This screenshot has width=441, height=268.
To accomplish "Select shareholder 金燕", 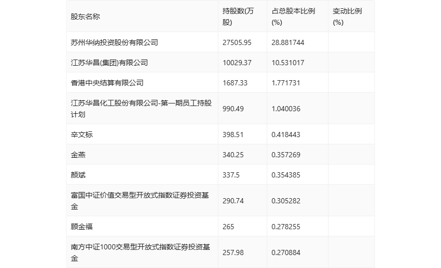I will tap(78, 155).
